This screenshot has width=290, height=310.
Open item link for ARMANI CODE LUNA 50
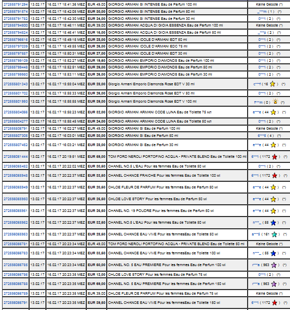[x=16, y=121]
